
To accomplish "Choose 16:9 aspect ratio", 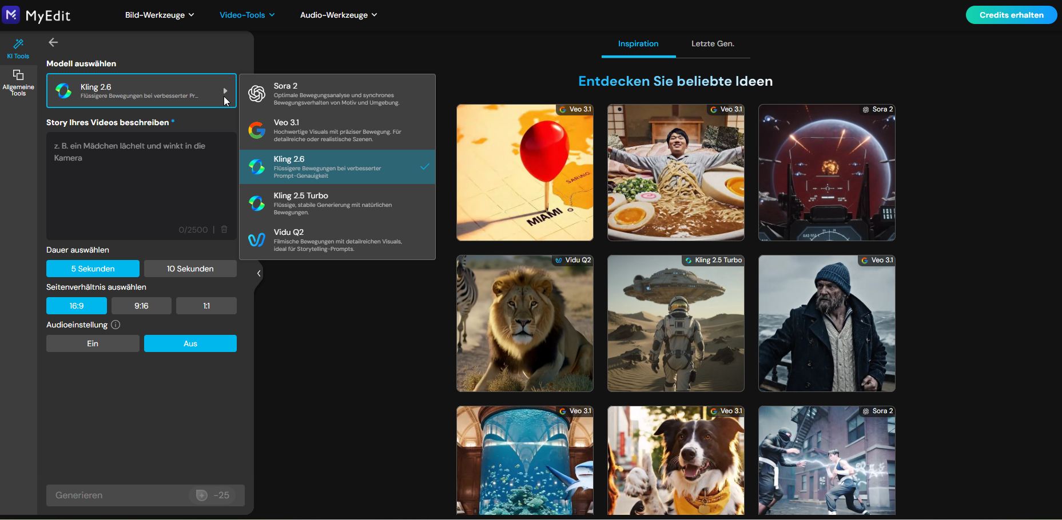I will tap(77, 306).
